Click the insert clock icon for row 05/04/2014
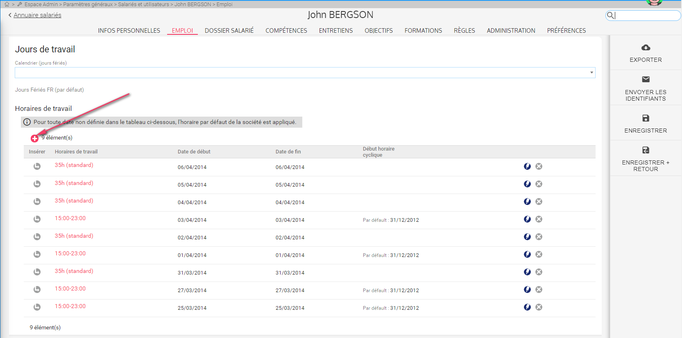This screenshot has height=338, width=682. 37,184
